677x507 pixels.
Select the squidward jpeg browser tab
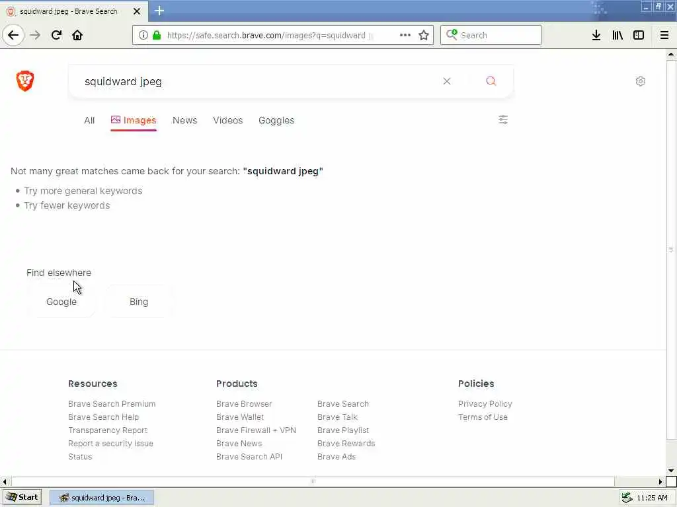(x=73, y=11)
